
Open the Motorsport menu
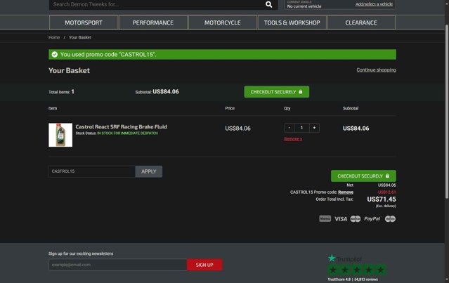click(x=84, y=22)
